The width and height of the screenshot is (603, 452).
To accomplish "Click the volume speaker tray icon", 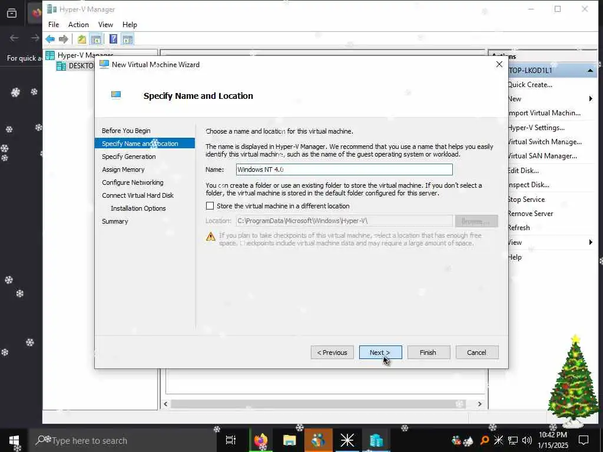I will [527, 440].
